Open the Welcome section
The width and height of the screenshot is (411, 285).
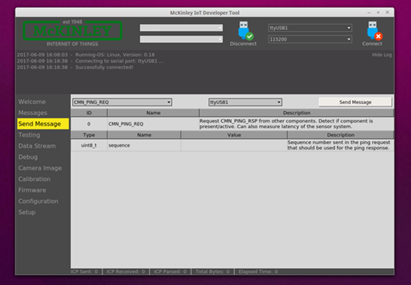pos(32,102)
